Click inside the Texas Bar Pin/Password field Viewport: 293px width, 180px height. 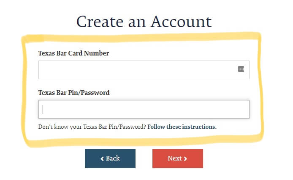pos(144,109)
